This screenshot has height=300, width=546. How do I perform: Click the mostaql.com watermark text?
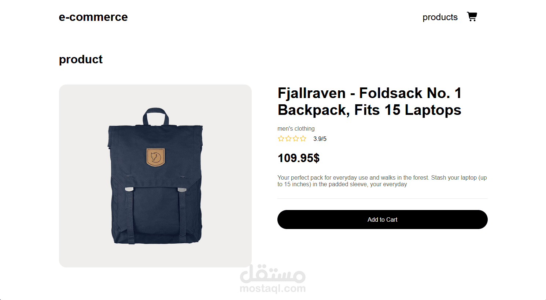click(273, 289)
